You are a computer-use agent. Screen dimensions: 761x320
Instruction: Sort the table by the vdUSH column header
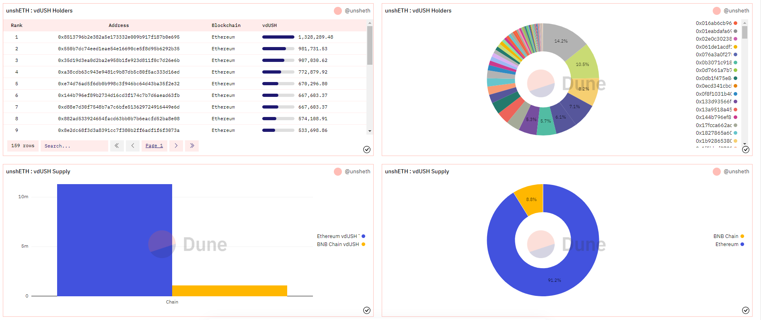[x=269, y=25]
